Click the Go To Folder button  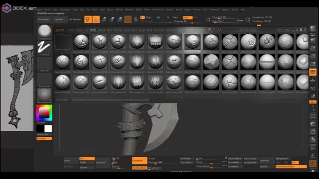(x=62, y=100)
